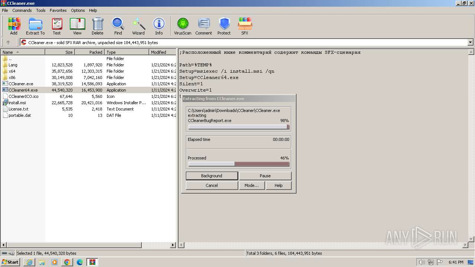Click the Delete trash bin icon
The image size is (475, 267).
(98, 26)
